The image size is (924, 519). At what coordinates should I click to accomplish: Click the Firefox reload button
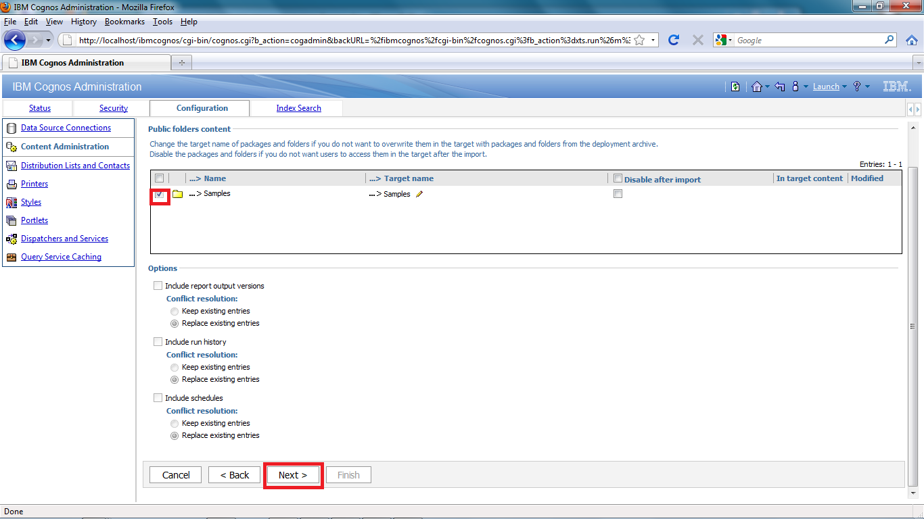(x=673, y=40)
